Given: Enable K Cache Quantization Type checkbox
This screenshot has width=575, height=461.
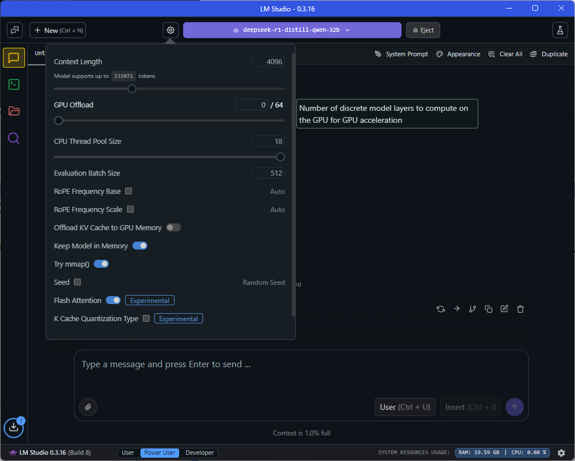Looking at the screenshot, I should coord(146,318).
